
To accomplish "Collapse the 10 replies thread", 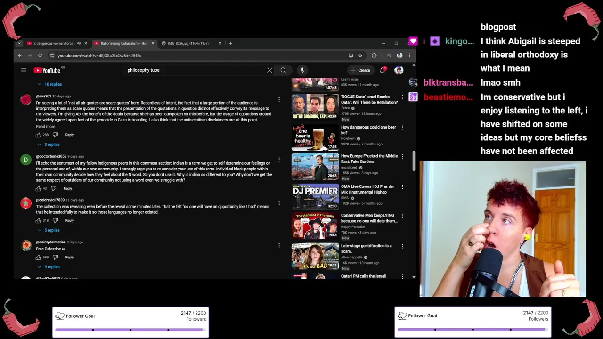I will pos(50,84).
